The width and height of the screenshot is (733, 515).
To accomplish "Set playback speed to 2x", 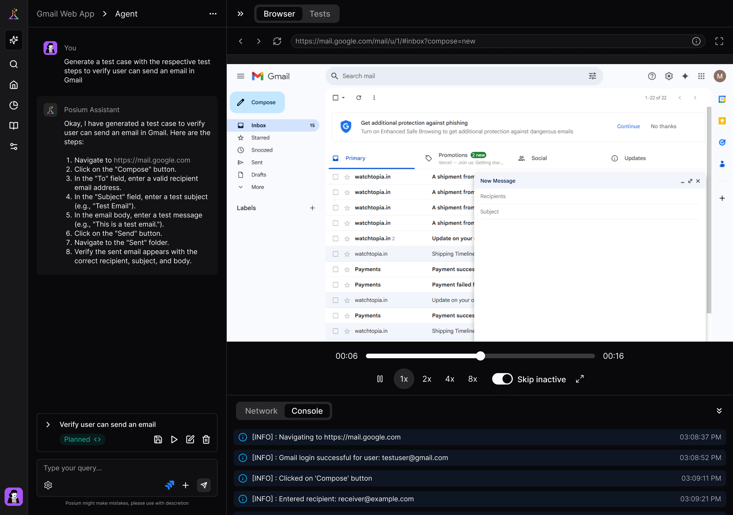I will pyautogui.click(x=427, y=379).
